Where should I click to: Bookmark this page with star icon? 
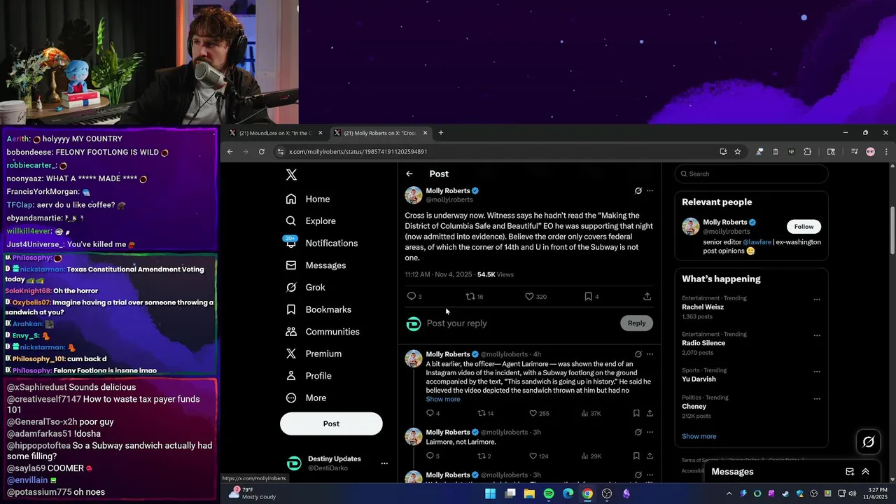(x=737, y=151)
